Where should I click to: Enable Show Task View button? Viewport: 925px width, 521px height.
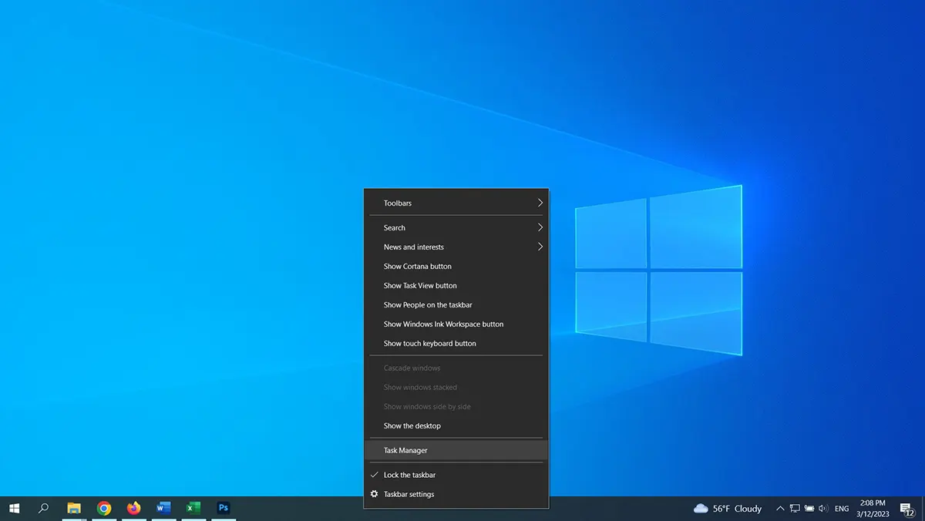click(x=456, y=286)
